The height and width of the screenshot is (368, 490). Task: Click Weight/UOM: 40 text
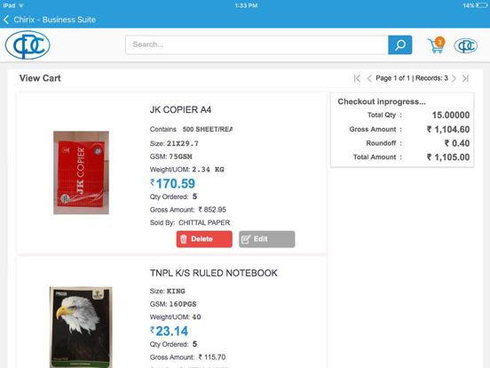click(175, 317)
